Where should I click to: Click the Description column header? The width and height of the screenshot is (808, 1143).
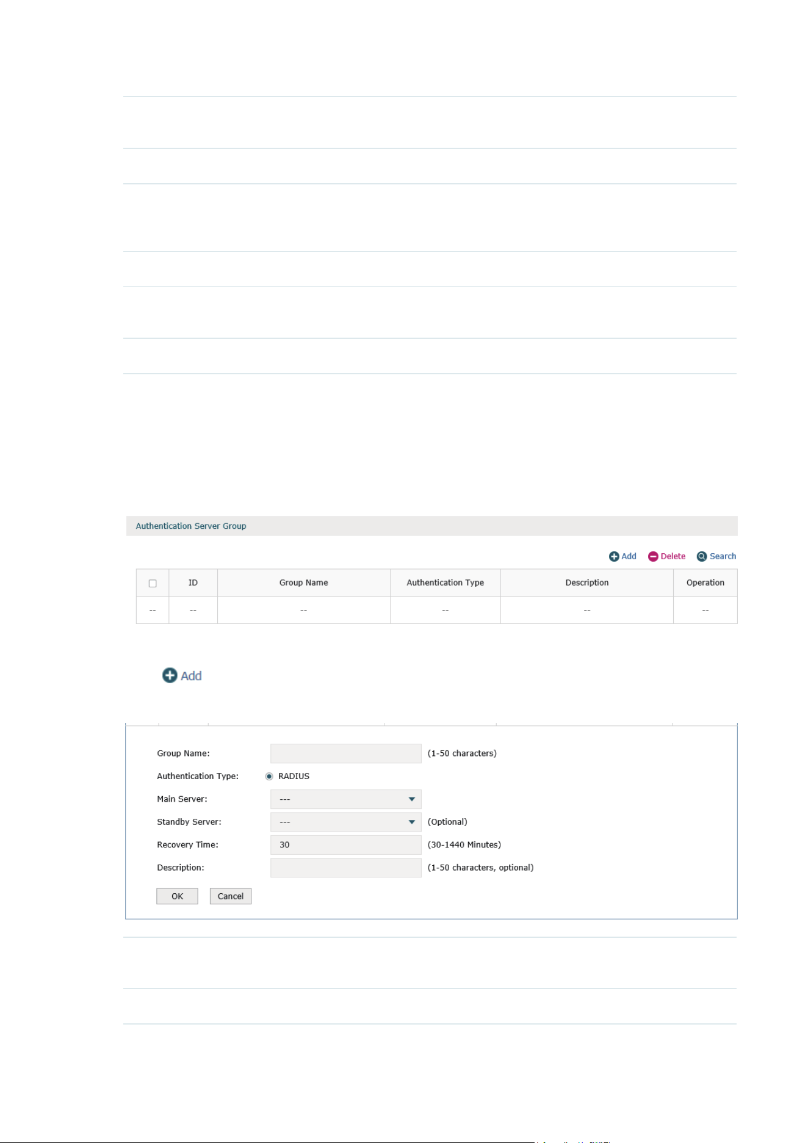[x=587, y=582]
